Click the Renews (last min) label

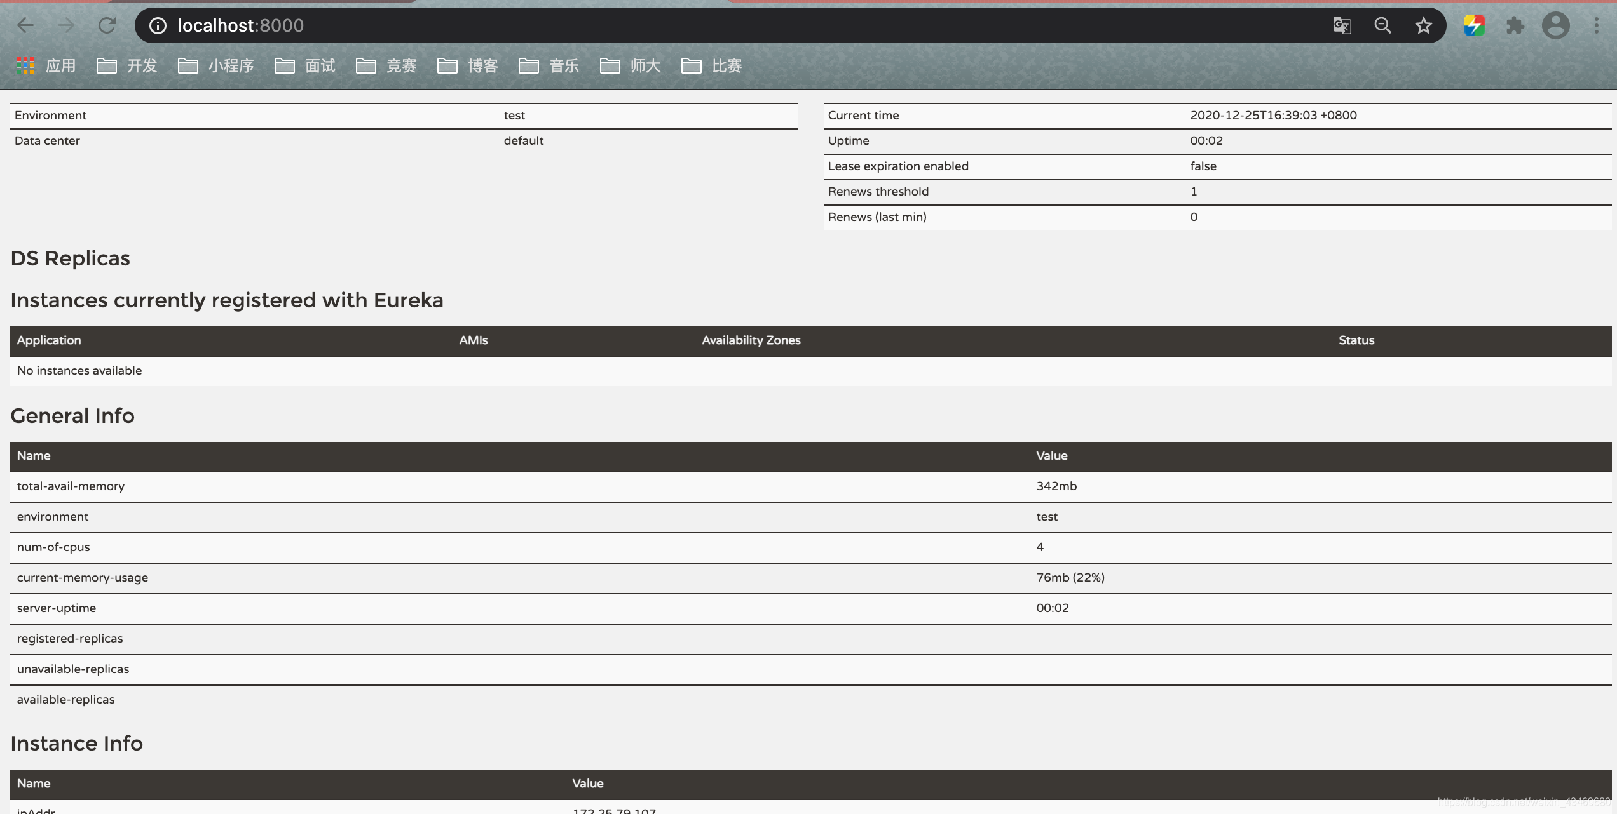877,217
